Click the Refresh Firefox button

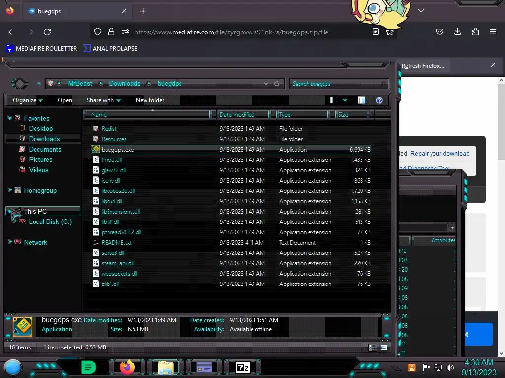click(423, 66)
